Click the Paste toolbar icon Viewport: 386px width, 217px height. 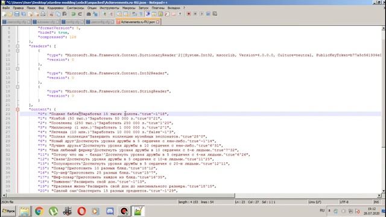coord(65,14)
